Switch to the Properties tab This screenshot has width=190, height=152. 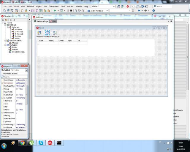pyautogui.click(x=7, y=74)
